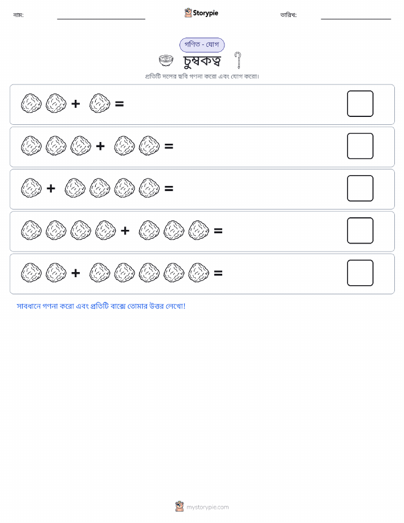Click the blue instruction sentence below rows
The width and height of the screenshot is (404, 523).
point(101,306)
